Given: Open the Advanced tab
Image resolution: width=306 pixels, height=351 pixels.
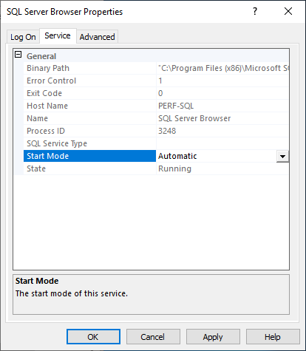Looking at the screenshot, I should (97, 37).
